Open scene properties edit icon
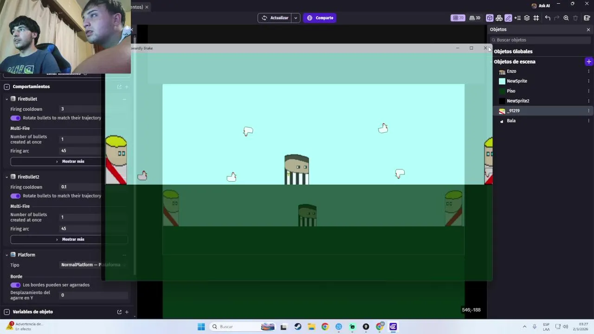Image resolution: width=594 pixels, height=334 pixels. pyautogui.click(x=587, y=18)
